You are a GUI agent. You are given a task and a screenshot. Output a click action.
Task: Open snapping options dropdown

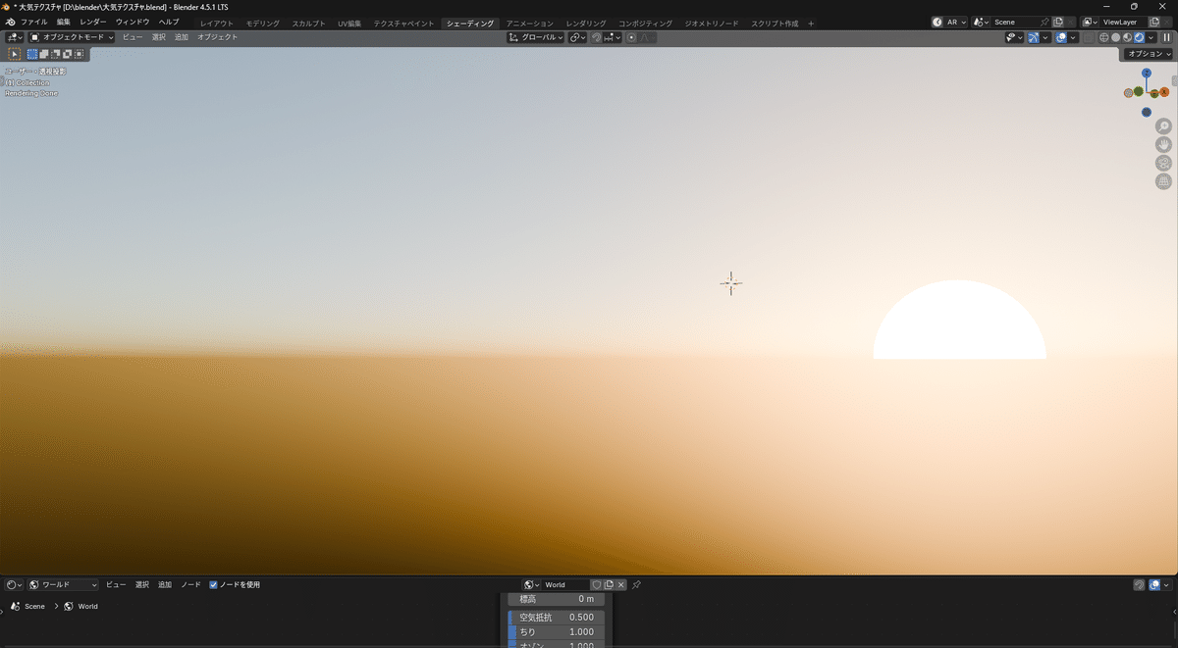[x=612, y=37]
